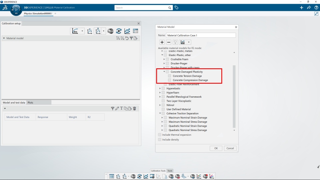Switch to the Tools tab in the action bar
Viewport: 320px width, 180px height.
pyautogui.click(x=170, y=171)
